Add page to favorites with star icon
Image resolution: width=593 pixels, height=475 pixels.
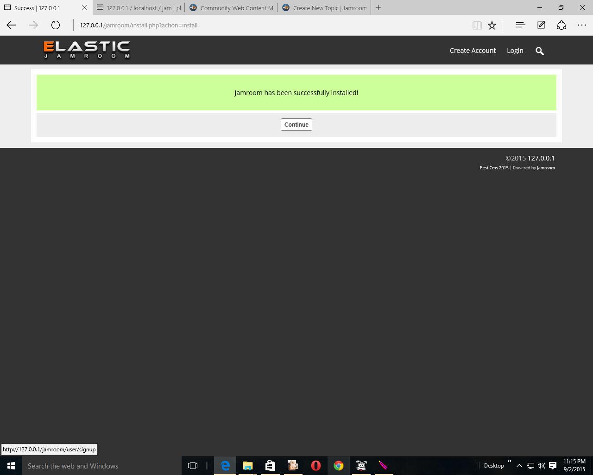tap(492, 25)
